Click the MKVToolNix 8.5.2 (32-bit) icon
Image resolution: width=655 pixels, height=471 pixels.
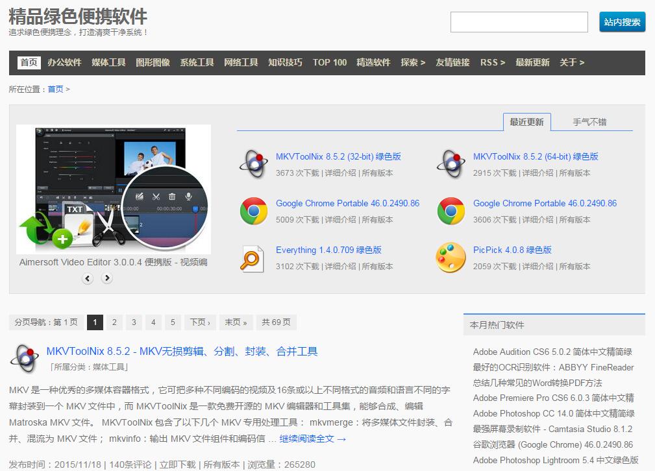click(x=254, y=163)
